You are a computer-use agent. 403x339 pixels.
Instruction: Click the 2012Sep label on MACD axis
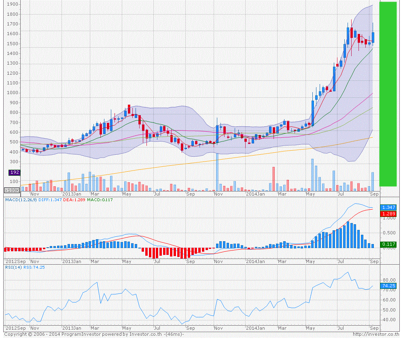click(16, 261)
